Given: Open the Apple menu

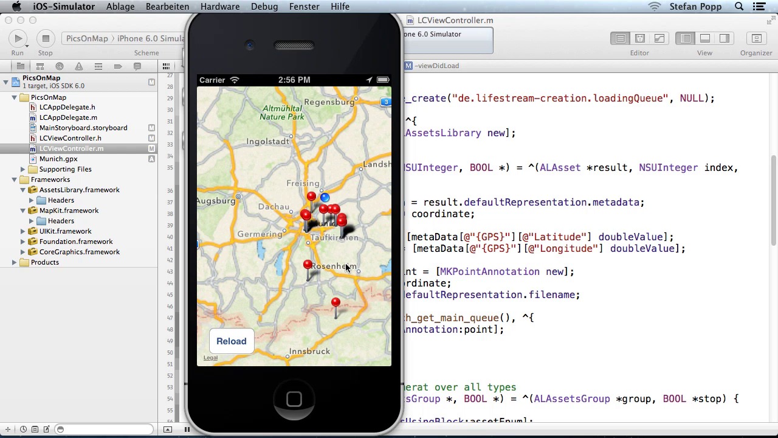Looking at the screenshot, I should pyautogui.click(x=16, y=7).
